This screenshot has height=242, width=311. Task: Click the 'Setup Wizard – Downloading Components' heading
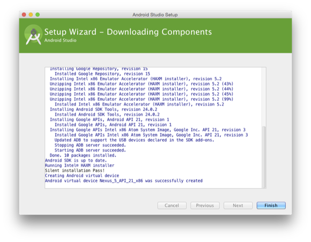[128, 32]
